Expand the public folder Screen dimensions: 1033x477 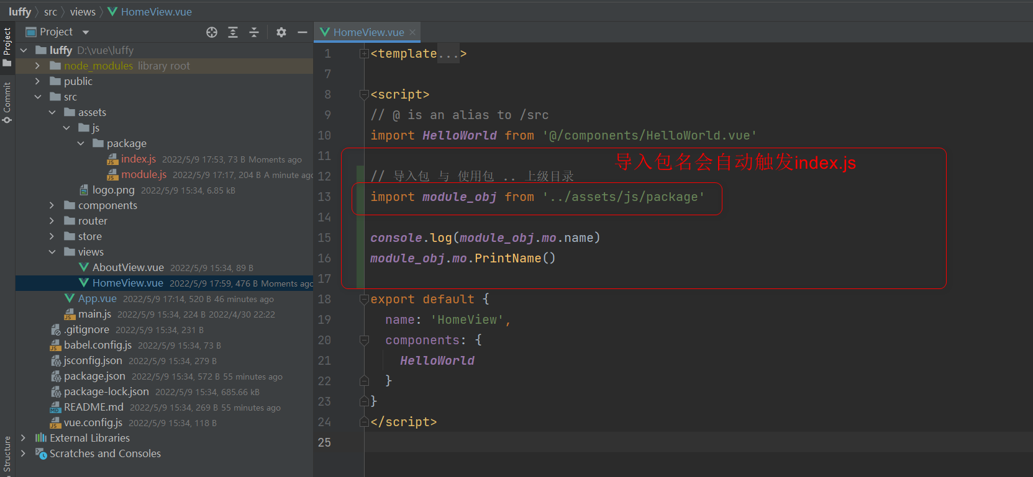tap(38, 81)
